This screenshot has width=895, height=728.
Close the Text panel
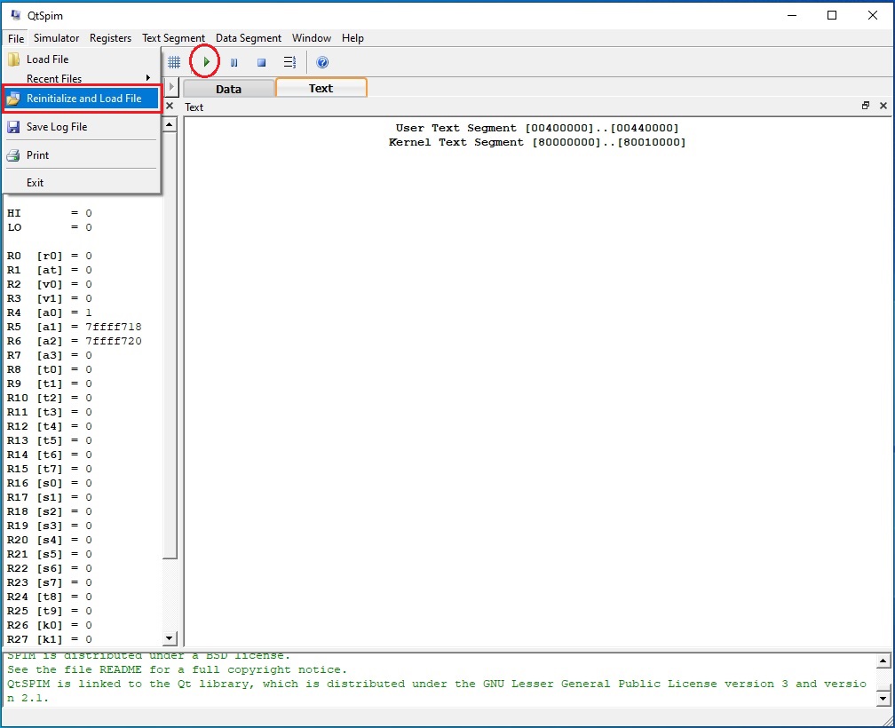883,106
